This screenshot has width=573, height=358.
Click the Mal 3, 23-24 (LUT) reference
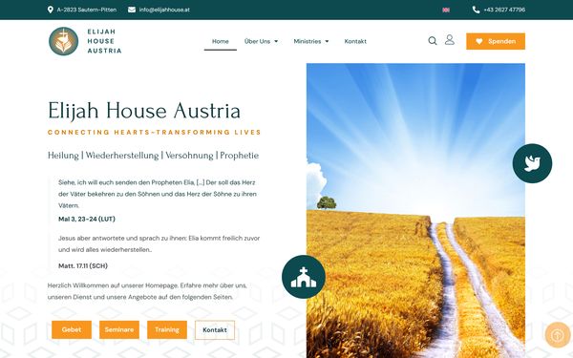87,219
